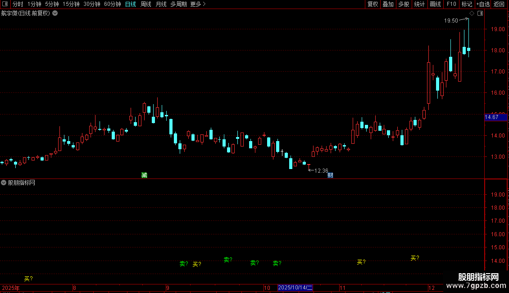
Task: Switch to 5分钟 period
Action: coord(52,4)
